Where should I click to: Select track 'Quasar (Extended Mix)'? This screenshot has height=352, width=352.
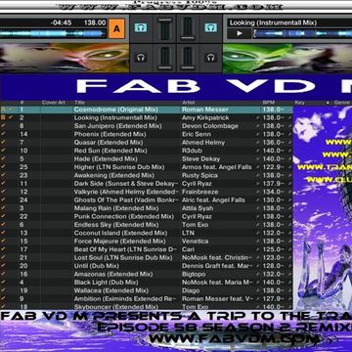tap(109, 143)
